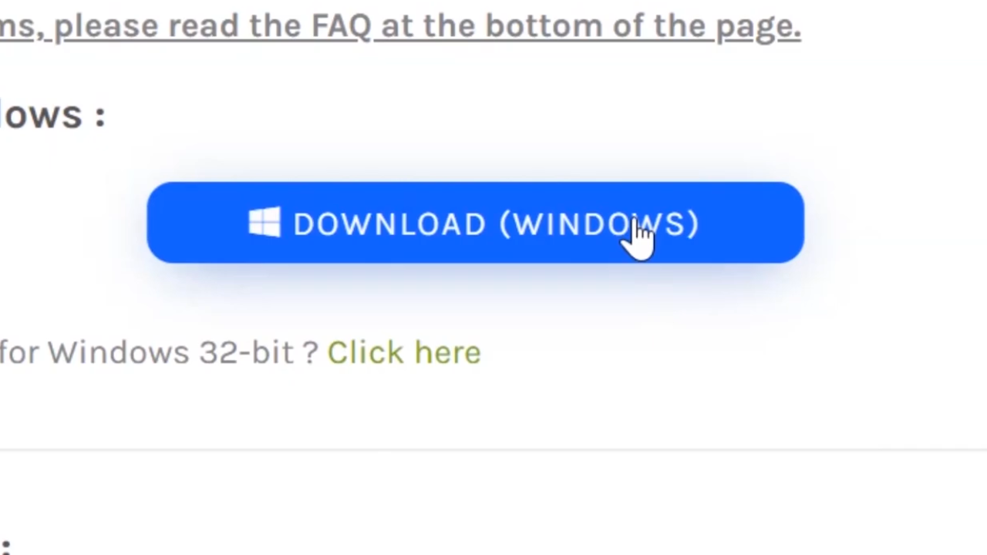Click the word "FAQ" in the underlined sentence
Screen dimensions: 987x555
342,26
